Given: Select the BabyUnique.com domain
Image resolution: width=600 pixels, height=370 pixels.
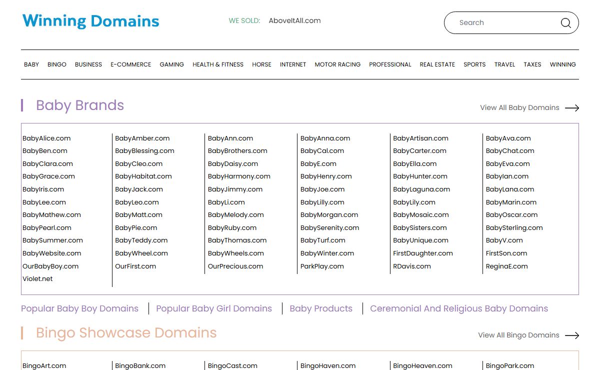Looking at the screenshot, I should click(420, 240).
